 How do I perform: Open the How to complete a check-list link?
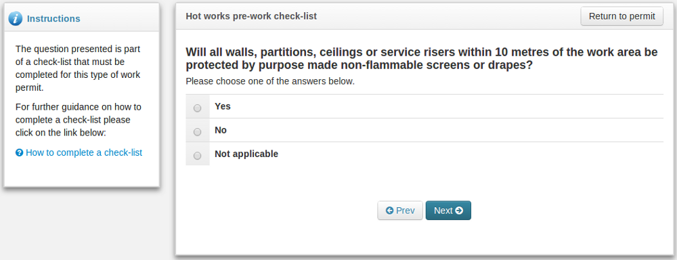(84, 152)
